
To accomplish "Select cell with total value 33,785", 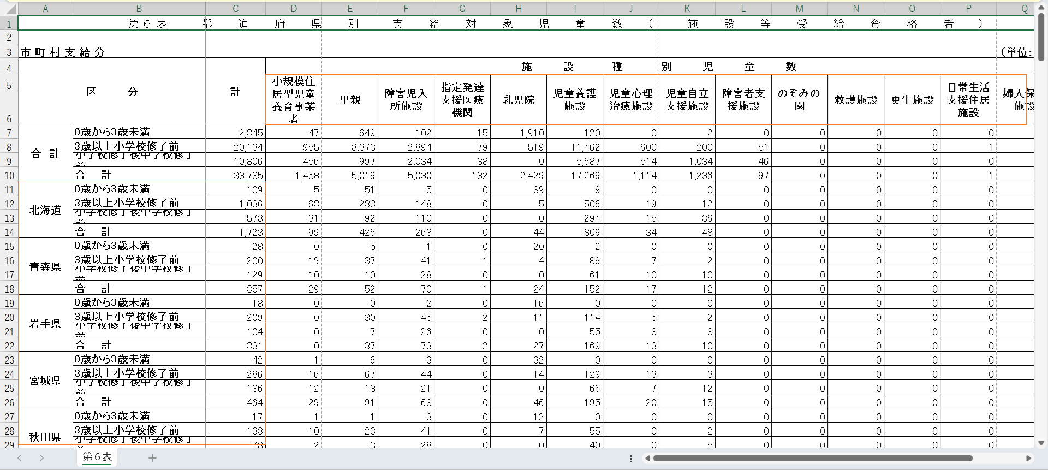I will tap(235, 175).
